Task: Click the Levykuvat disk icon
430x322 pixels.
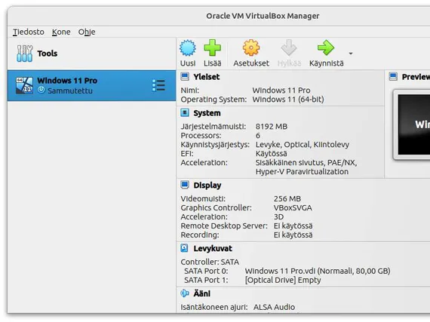Action: [x=184, y=248]
